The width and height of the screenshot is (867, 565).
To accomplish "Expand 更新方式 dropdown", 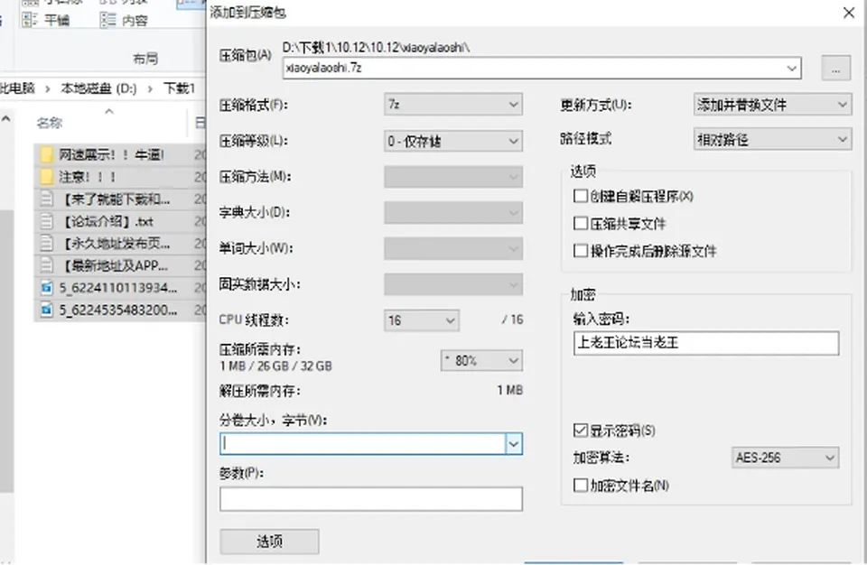I will coord(772,105).
